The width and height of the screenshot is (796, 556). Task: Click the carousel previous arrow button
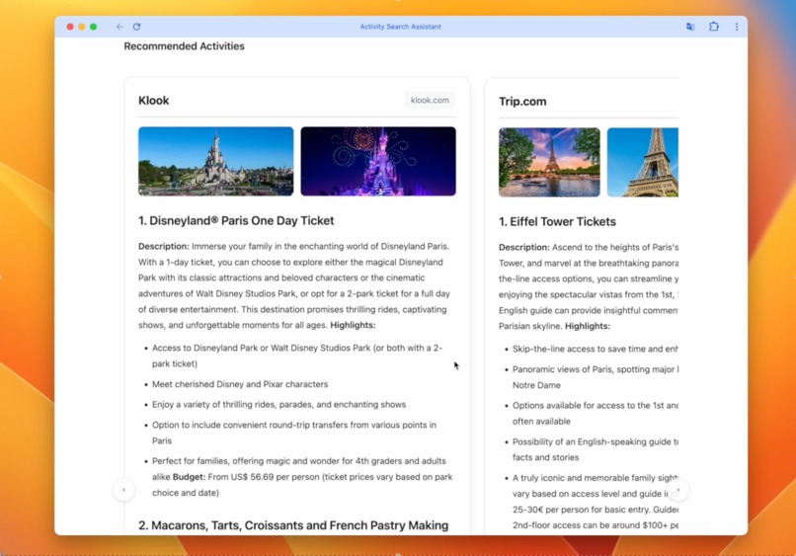click(x=123, y=490)
